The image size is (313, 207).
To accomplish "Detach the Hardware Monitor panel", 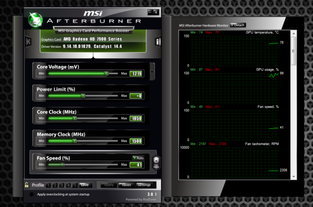I will 237,25.
